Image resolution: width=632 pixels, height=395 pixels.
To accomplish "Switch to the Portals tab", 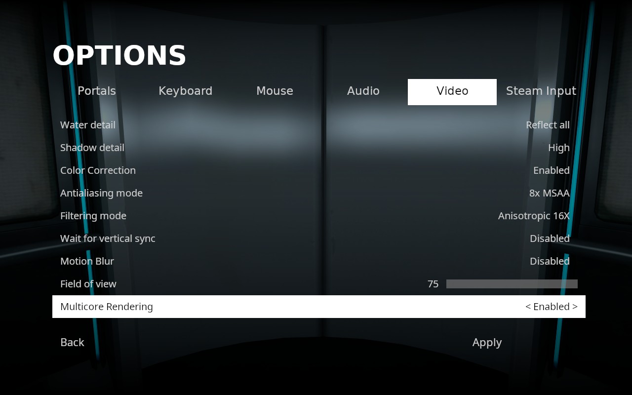I will click(96, 91).
